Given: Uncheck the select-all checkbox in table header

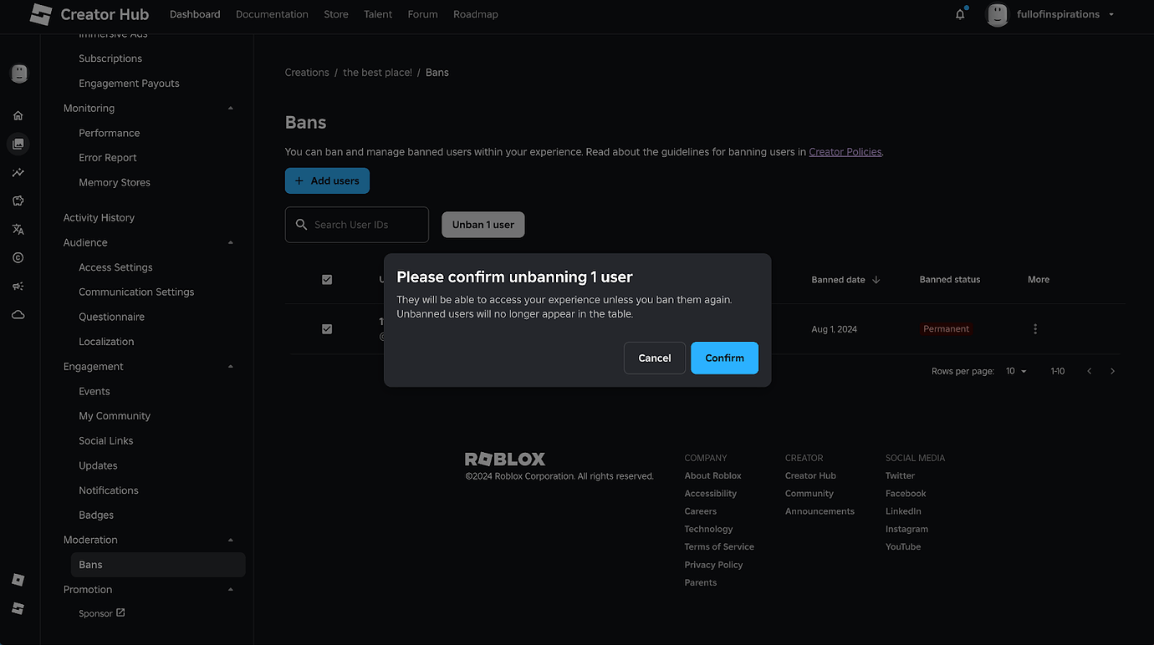Looking at the screenshot, I should [327, 279].
